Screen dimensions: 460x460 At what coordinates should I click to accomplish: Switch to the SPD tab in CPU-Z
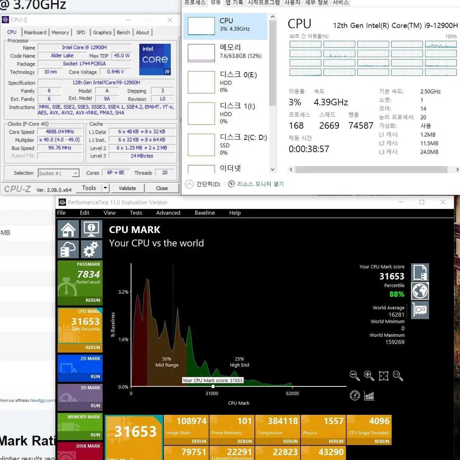click(80, 33)
